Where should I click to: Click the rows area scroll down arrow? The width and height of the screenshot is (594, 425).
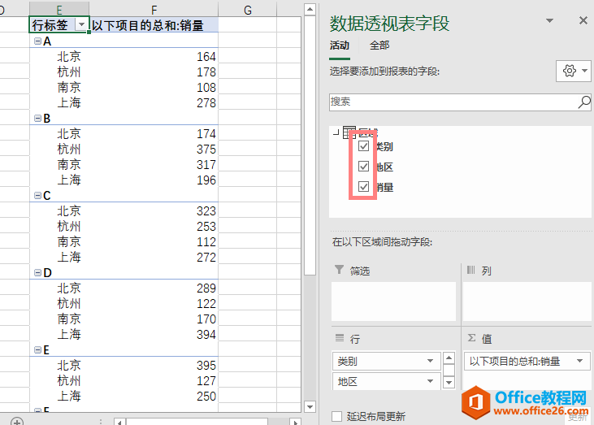click(x=449, y=383)
